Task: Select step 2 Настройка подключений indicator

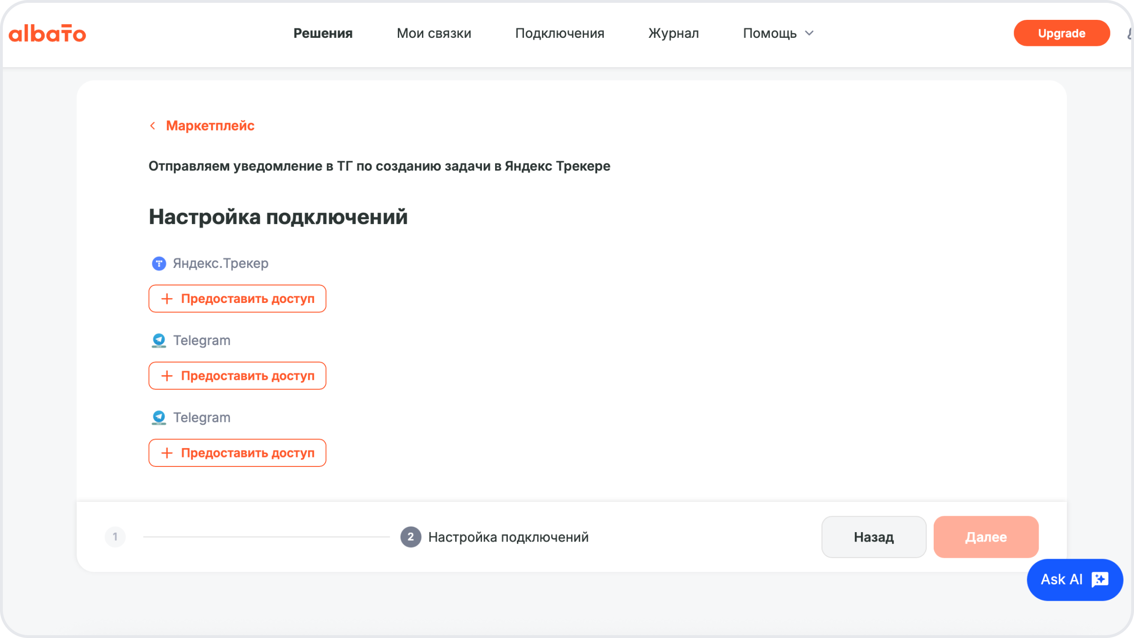Action: tap(411, 537)
